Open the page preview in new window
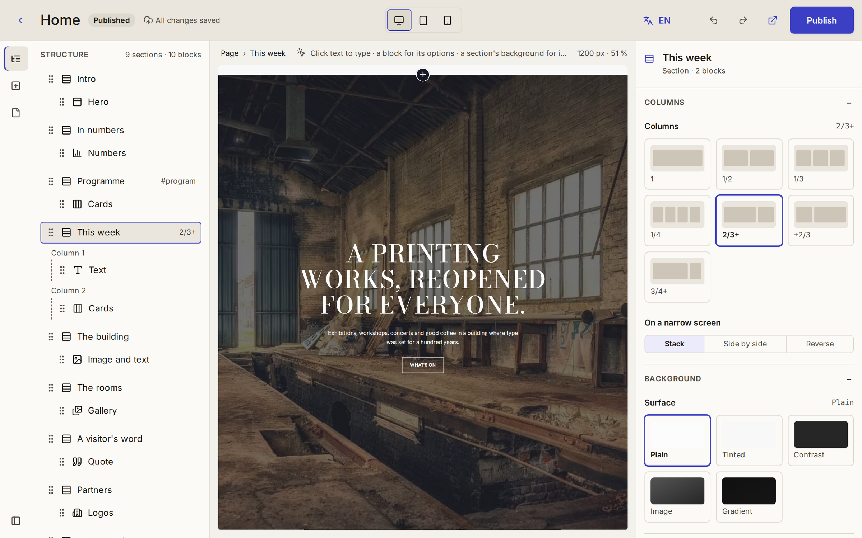This screenshot has height=538, width=862. tap(772, 20)
